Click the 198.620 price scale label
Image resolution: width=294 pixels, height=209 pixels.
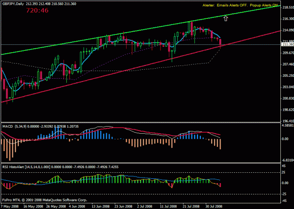click(x=288, y=110)
